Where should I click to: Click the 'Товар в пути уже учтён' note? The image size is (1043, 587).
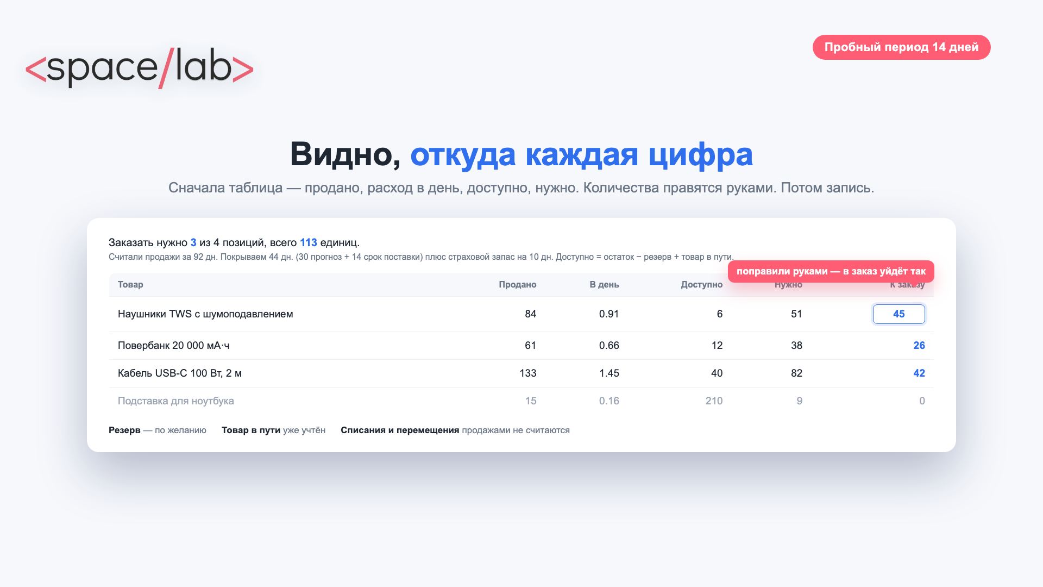(273, 430)
